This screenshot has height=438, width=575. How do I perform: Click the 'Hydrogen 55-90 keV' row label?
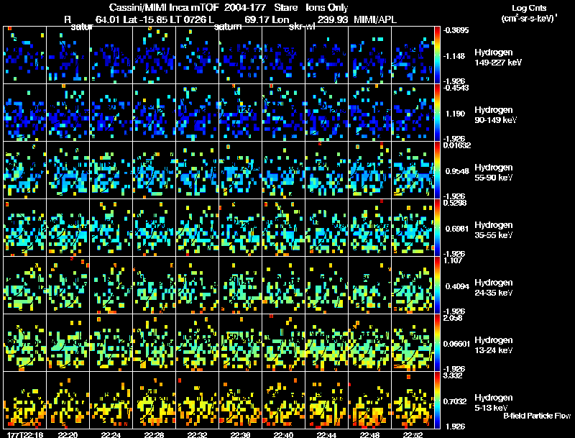pyautogui.click(x=494, y=173)
